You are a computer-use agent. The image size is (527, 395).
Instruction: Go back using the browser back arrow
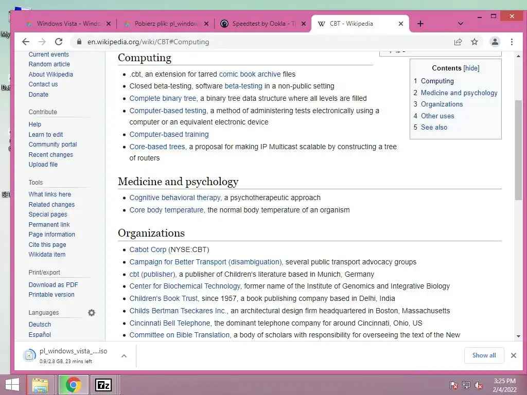(26, 42)
